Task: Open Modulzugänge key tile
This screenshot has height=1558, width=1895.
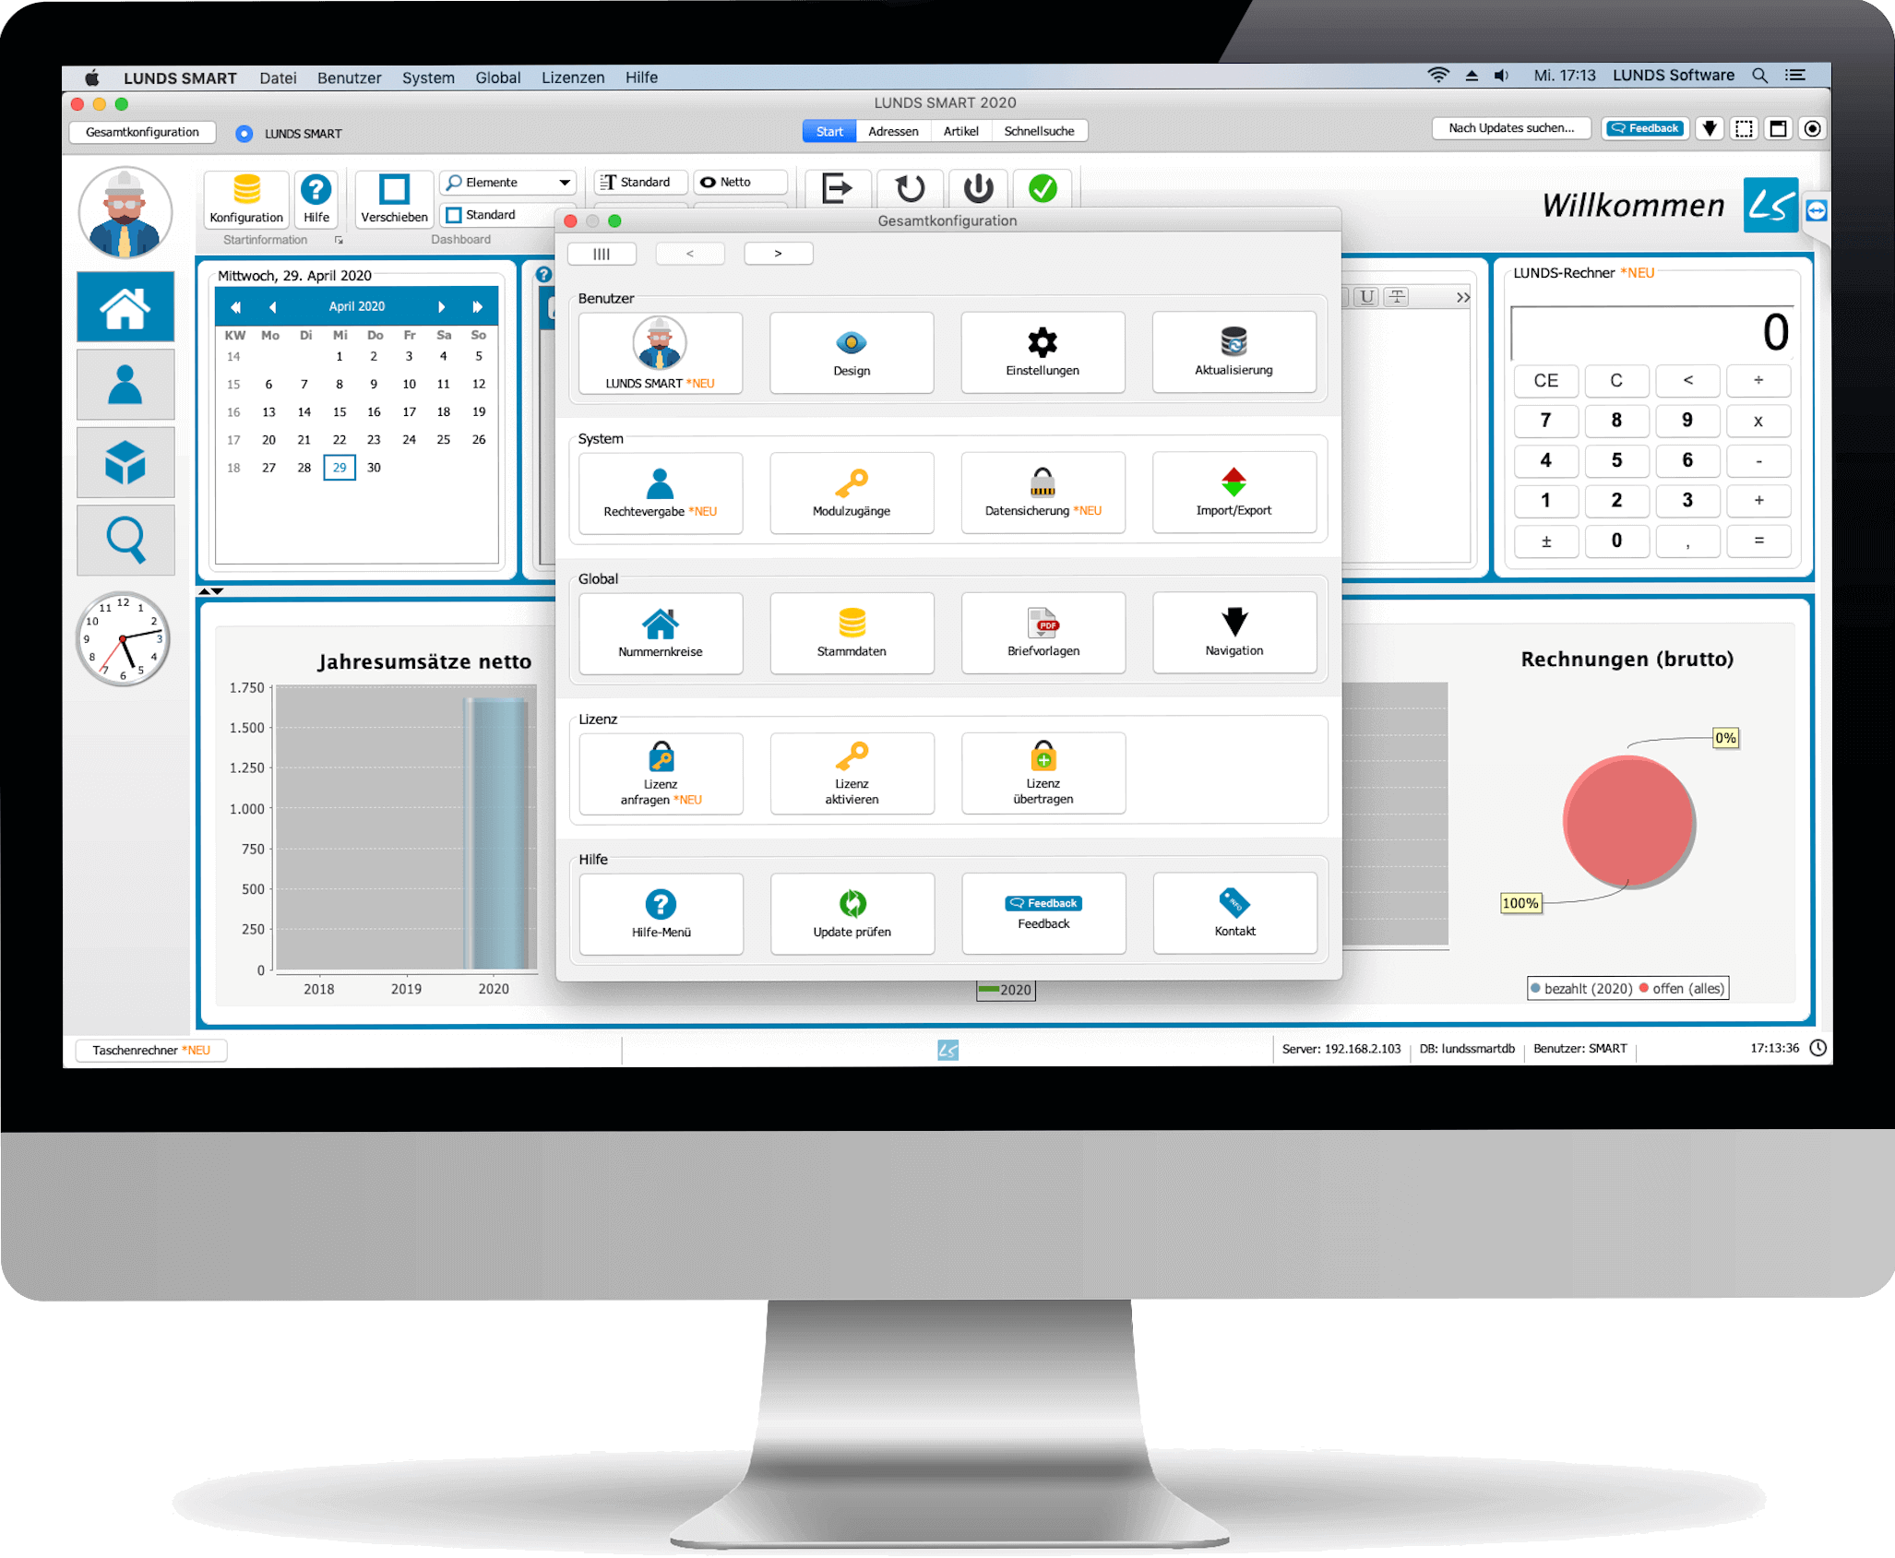Action: tap(851, 493)
